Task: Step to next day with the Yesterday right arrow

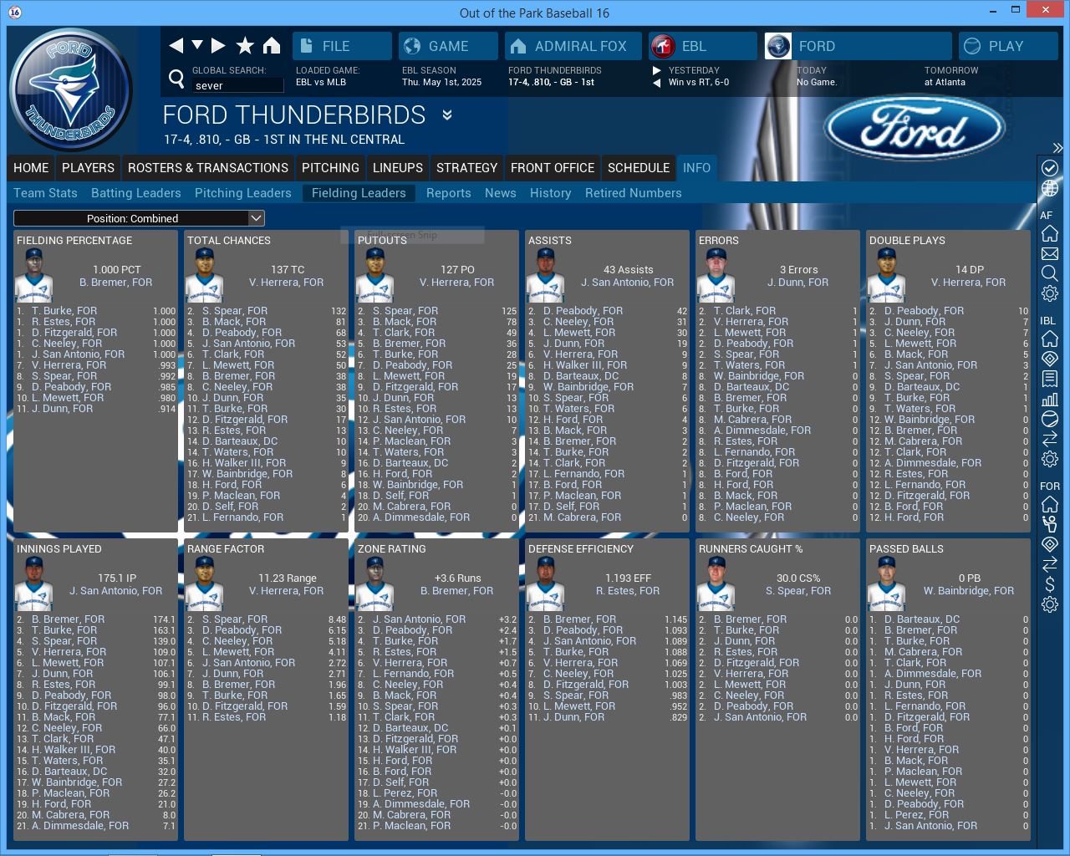Action: tap(657, 70)
